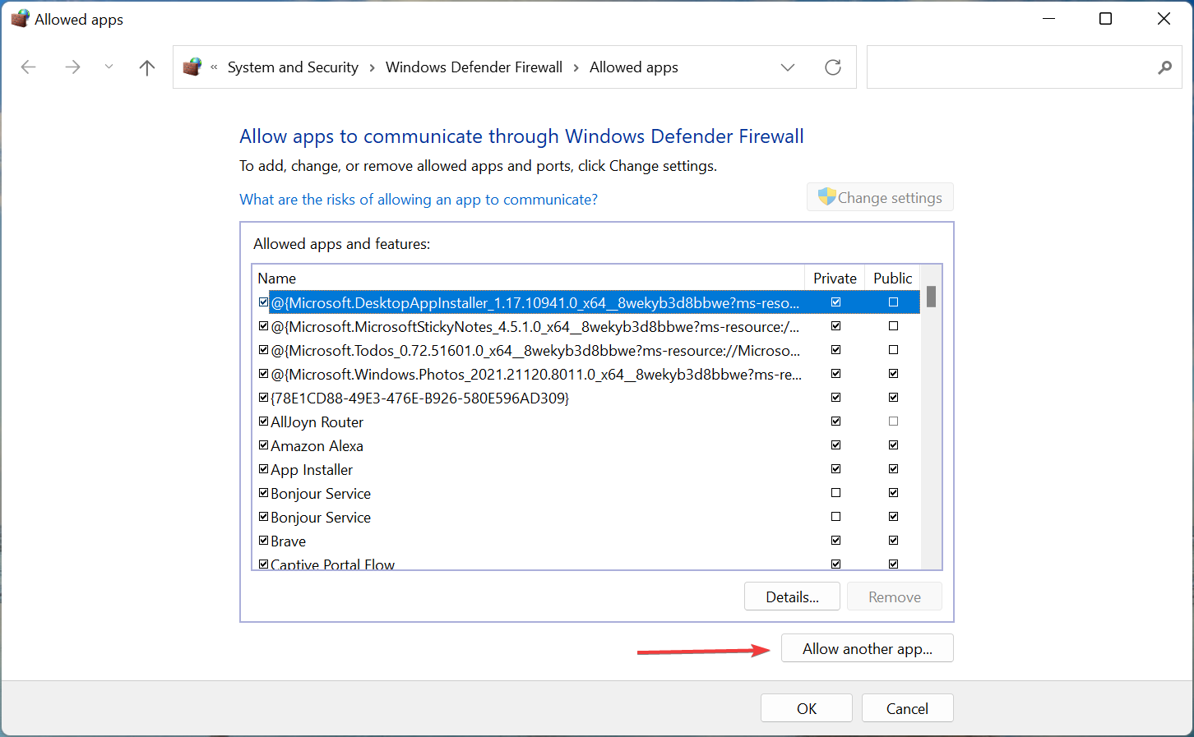
Task: Toggle Private checkbox for Windows.Photos row
Action: point(835,374)
